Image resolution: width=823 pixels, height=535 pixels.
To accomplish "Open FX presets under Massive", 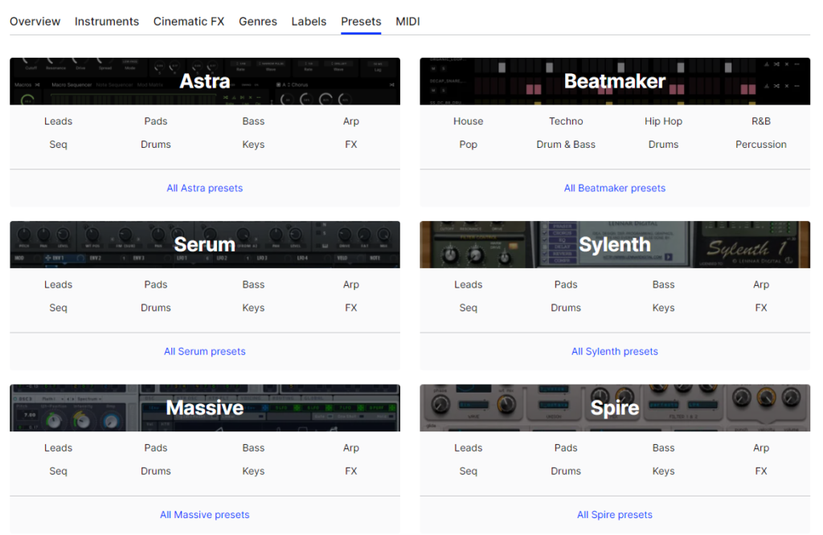I will tap(350, 471).
